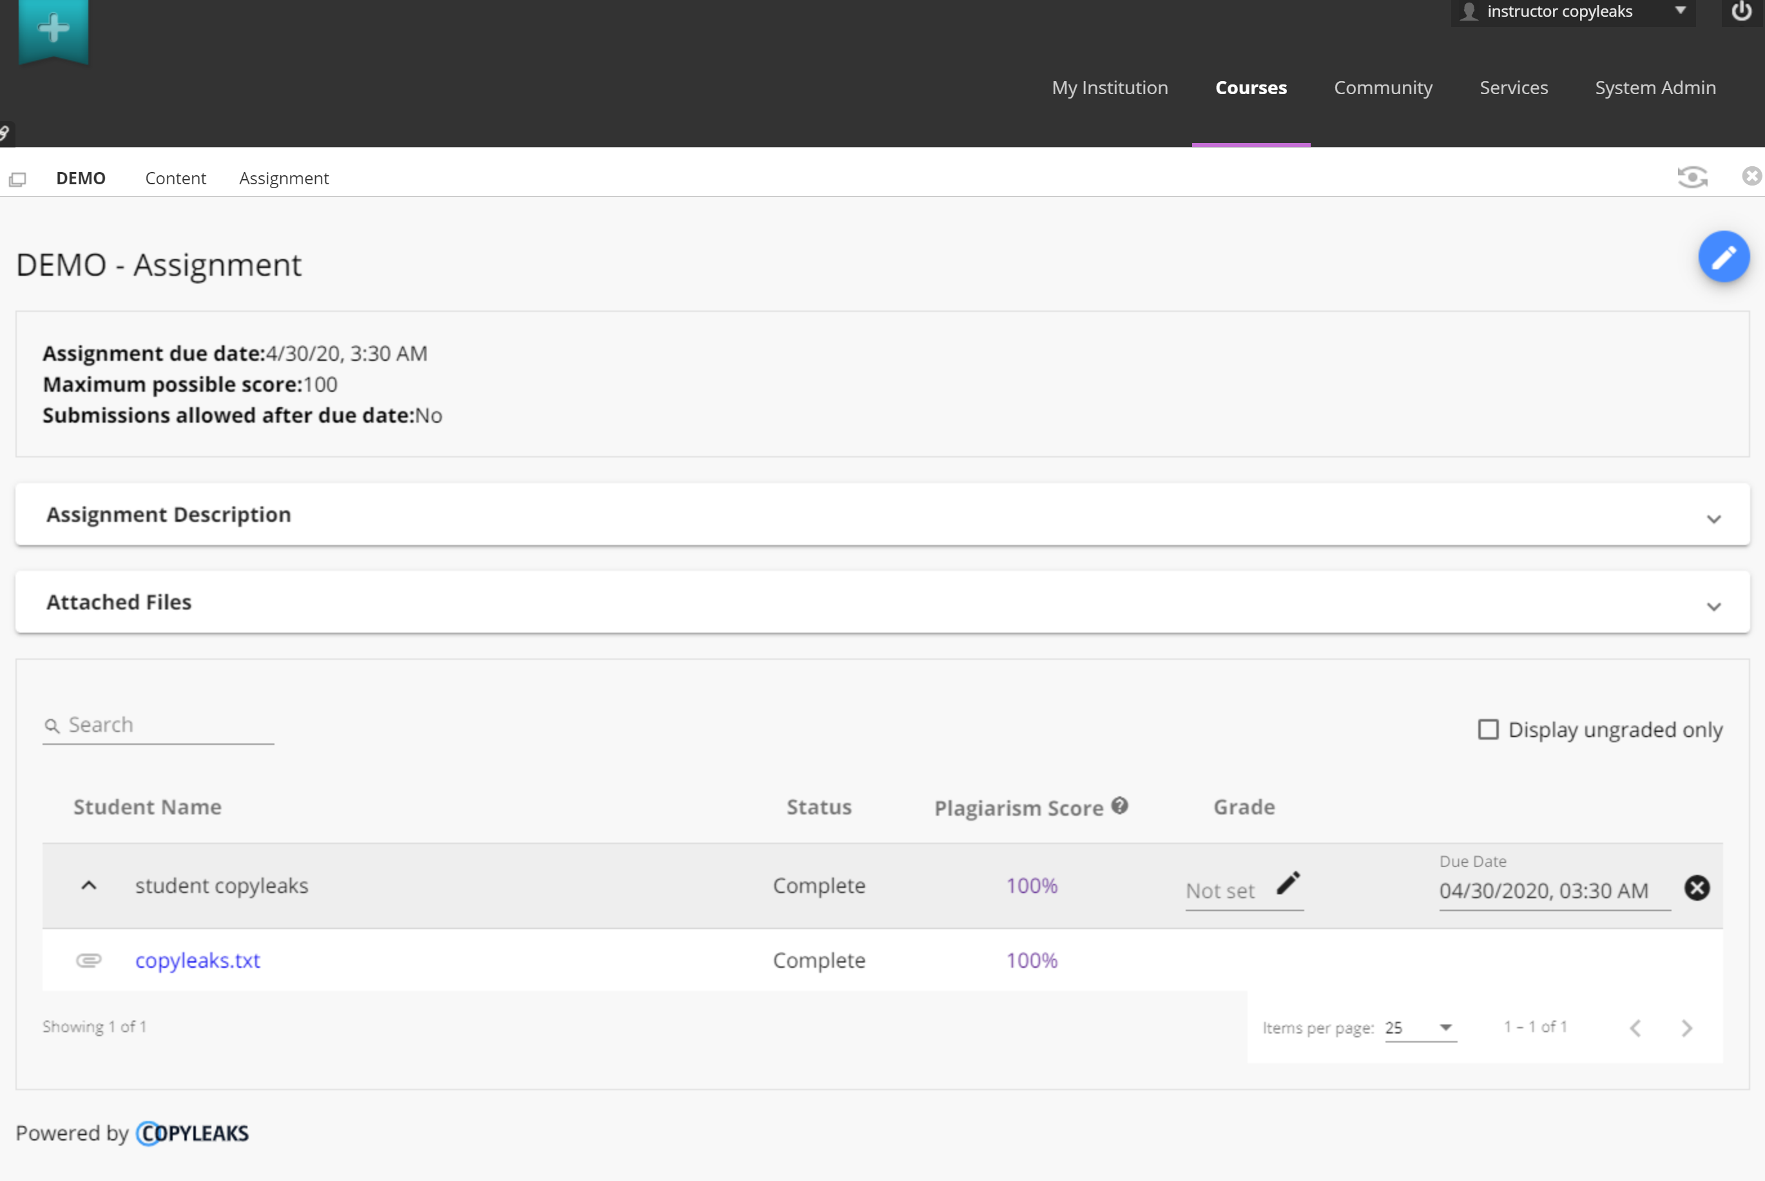The width and height of the screenshot is (1765, 1181).
Task: Click the student copyleaks name
Action: pyautogui.click(x=222, y=886)
